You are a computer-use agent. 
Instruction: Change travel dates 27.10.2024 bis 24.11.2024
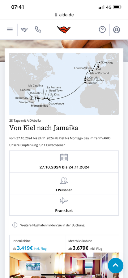pyautogui.click(x=64, y=162)
